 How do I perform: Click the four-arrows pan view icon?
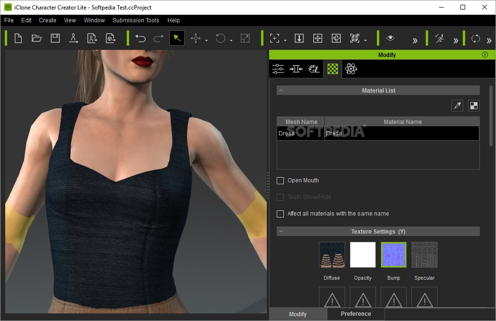(x=318, y=38)
